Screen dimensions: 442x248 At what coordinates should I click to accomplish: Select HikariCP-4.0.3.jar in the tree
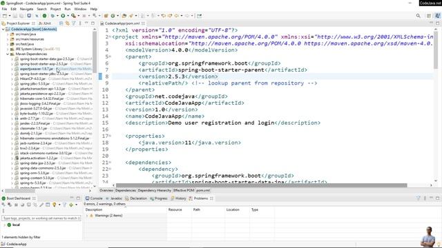click(x=32, y=79)
